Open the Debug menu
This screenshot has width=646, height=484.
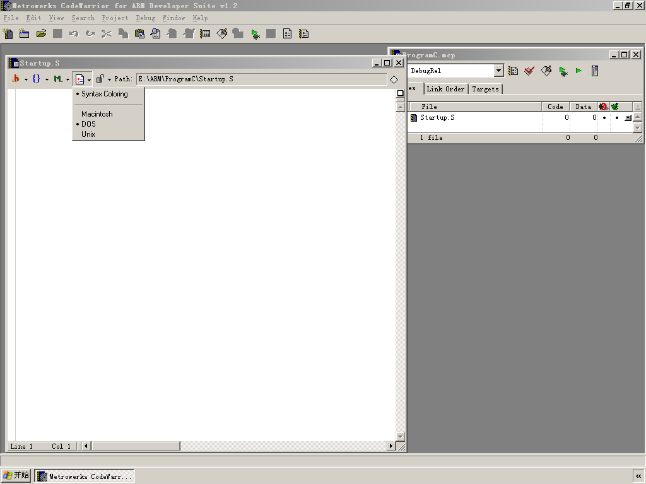click(x=146, y=18)
